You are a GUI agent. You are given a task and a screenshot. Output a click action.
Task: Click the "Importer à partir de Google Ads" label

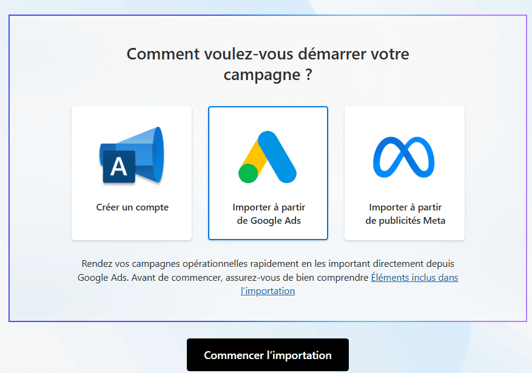[269, 214]
